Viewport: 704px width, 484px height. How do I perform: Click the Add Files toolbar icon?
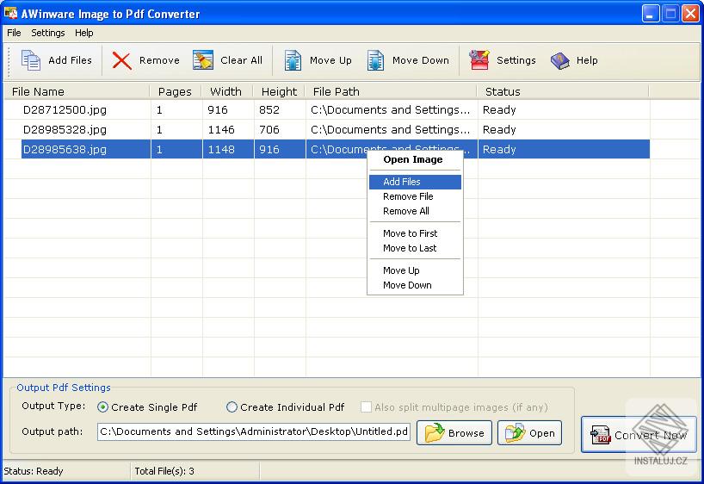coord(31,60)
